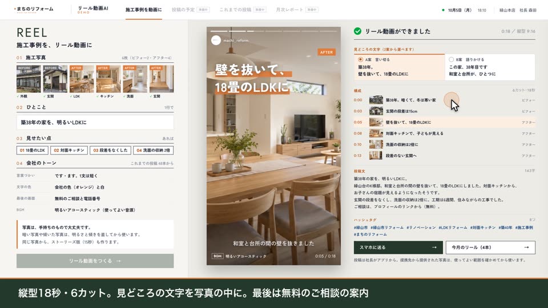Select the 04 洗面の収納2倍 tag
Image resolution: width=548 pixels, height=308 pixels.
[153, 150]
